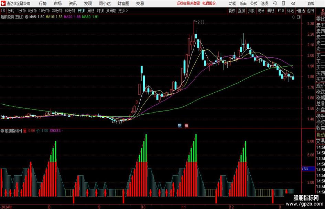Open the 选项 menu
Screen dimensions: 325x209
click(x=264, y=3)
